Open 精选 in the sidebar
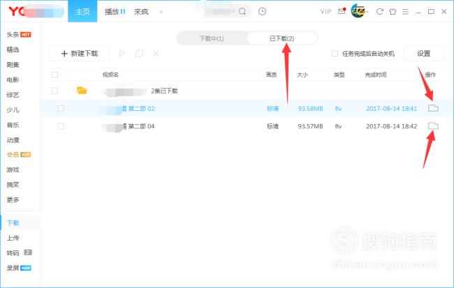 point(13,50)
